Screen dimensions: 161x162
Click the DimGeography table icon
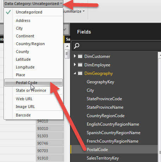click(80, 73)
